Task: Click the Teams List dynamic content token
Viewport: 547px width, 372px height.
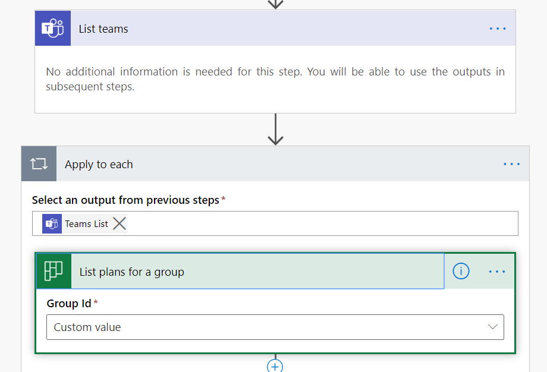Action: 86,224
